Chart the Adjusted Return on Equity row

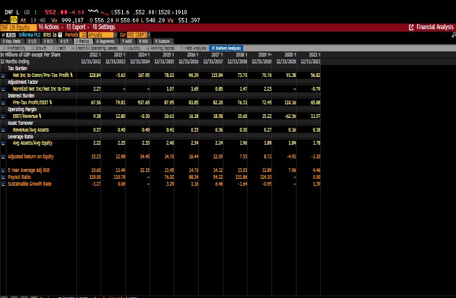click(3, 157)
